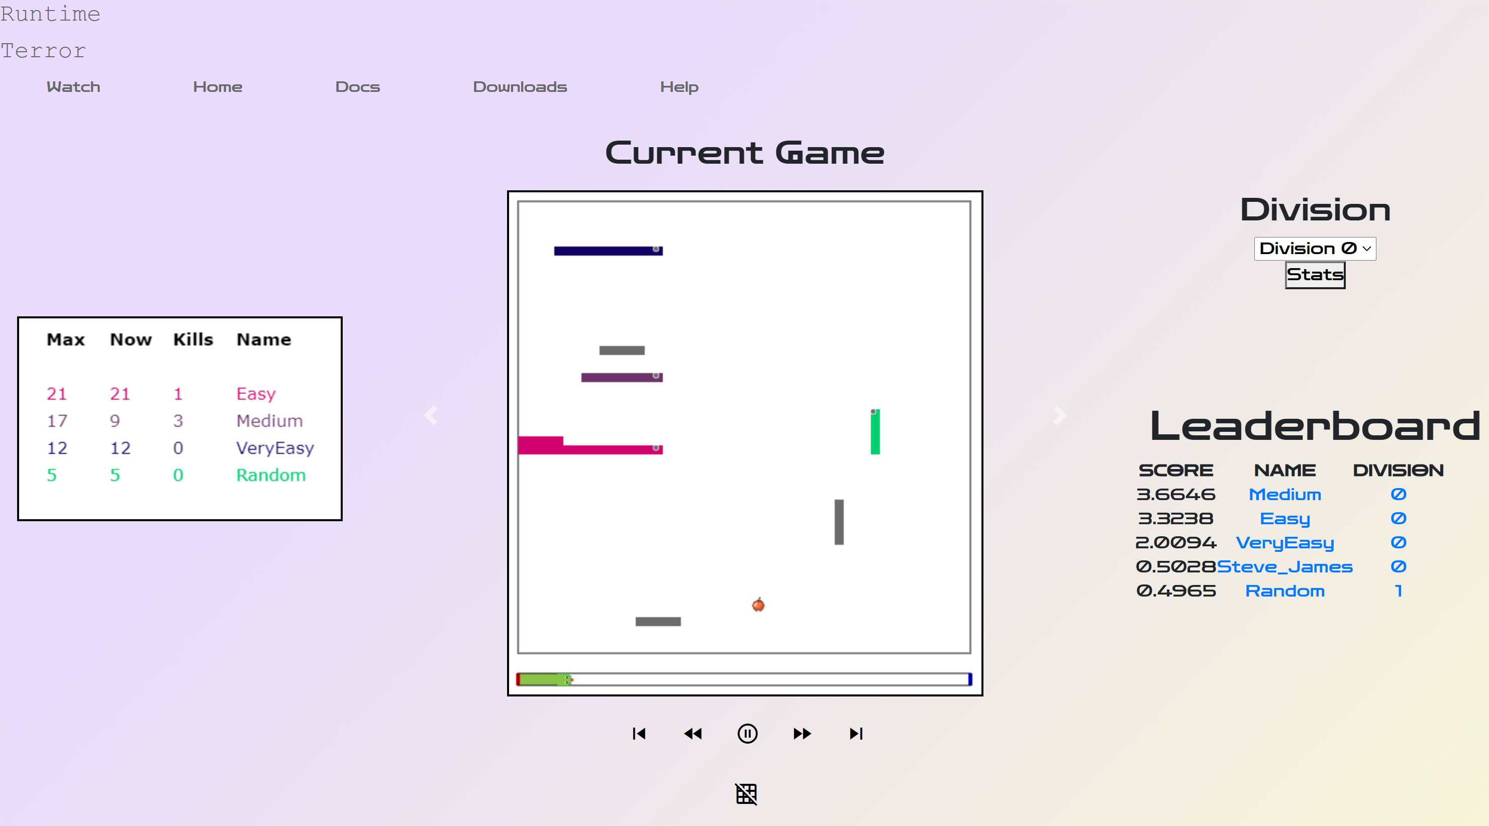Image resolution: width=1489 pixels, height=826 pixels.
Task: Pause the current game playback
Action: (x=747, y=734)
